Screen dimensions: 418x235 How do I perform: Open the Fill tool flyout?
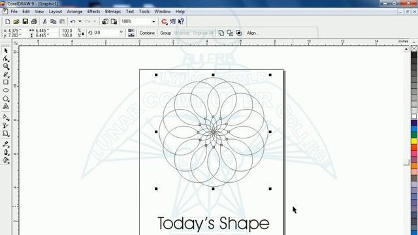6,160
